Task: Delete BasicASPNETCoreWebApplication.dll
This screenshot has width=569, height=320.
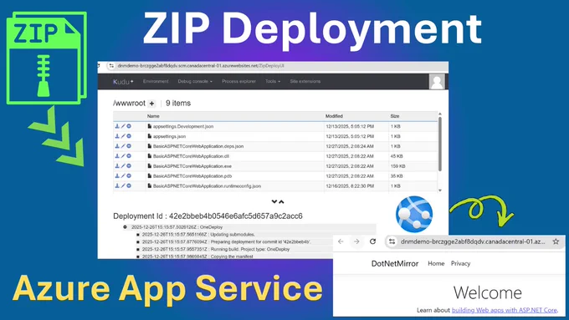Action: pyautogui.click(x=129, y=156)
